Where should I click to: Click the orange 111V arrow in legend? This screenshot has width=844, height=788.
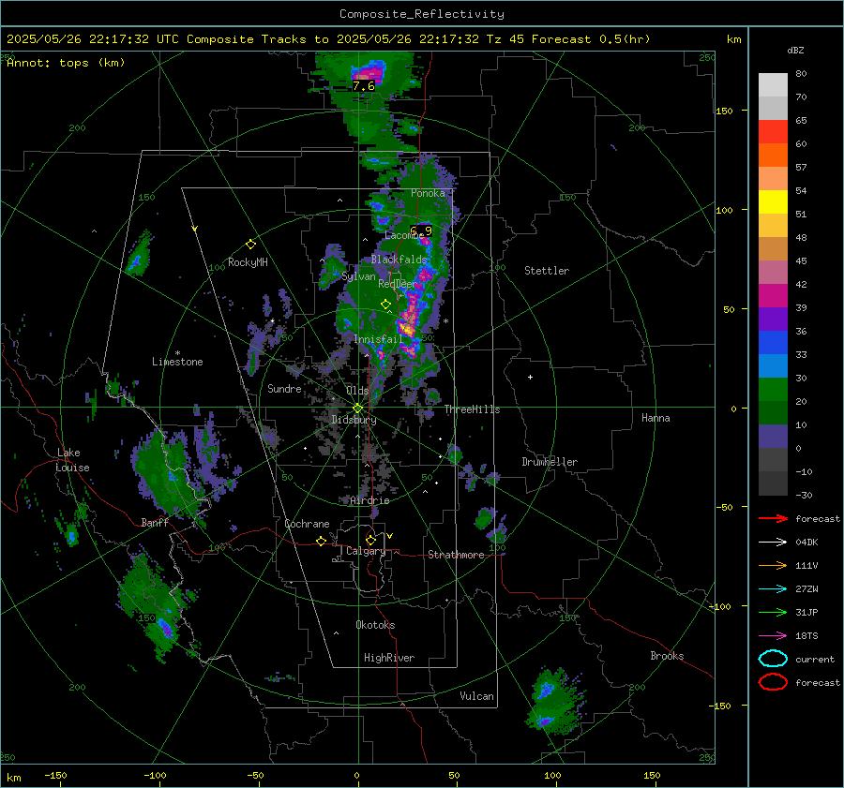pos(773,565)
